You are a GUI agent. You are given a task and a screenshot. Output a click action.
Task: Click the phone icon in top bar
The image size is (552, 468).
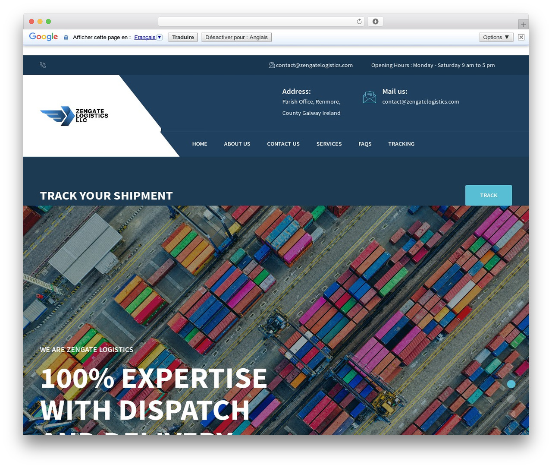point(43,65)
